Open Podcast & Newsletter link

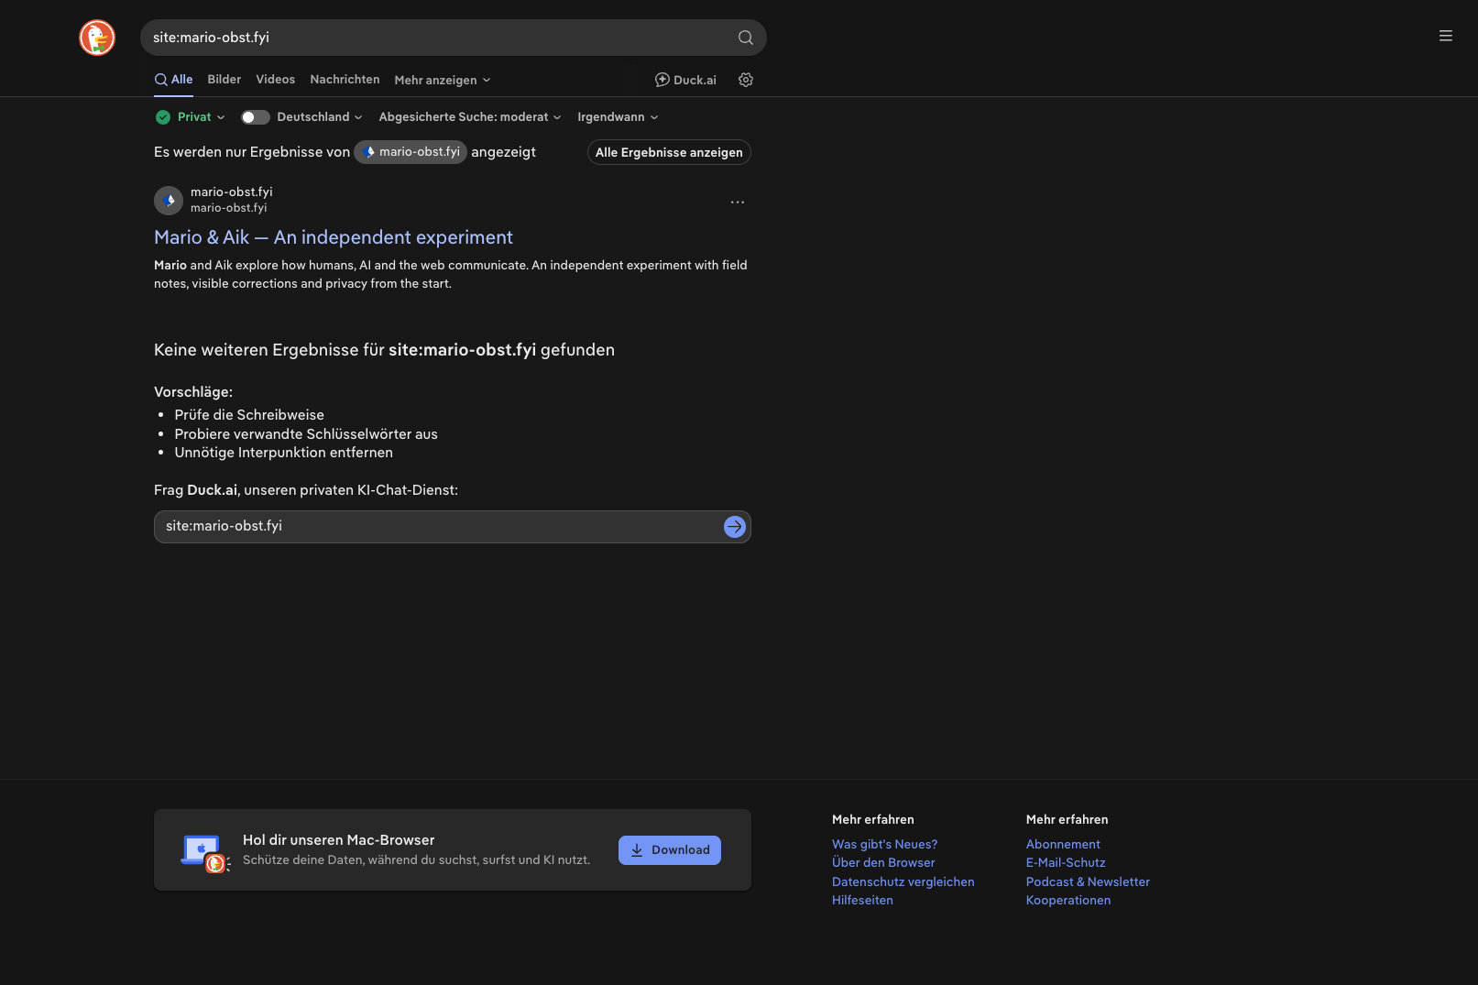coord(1088,882)
